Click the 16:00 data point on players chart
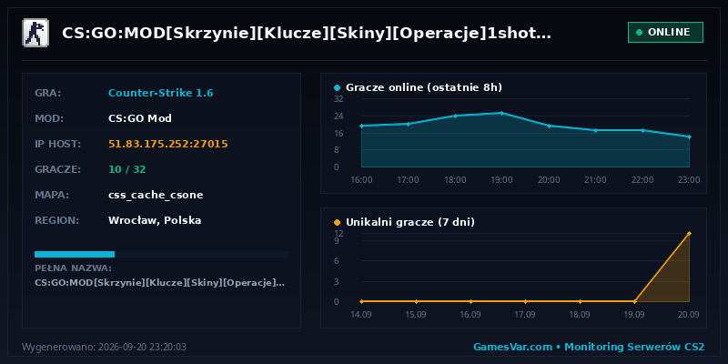Screen dimensions: 728x364 coord(361,126)
